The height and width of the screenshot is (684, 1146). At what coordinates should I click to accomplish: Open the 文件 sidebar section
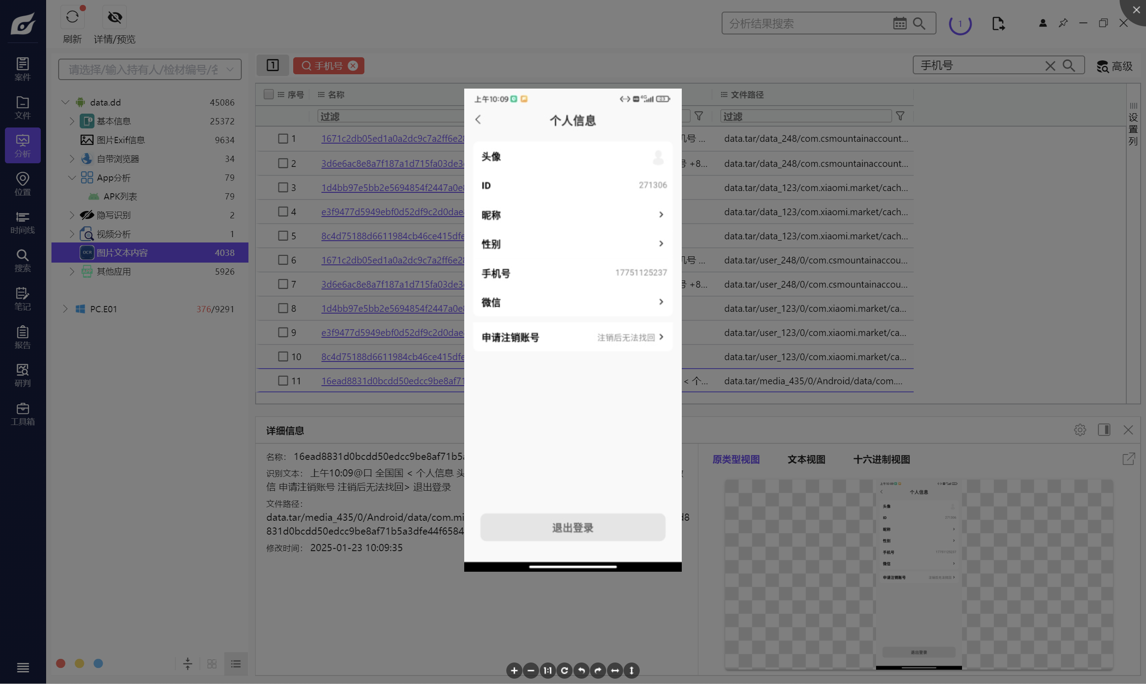coord(22,107)
